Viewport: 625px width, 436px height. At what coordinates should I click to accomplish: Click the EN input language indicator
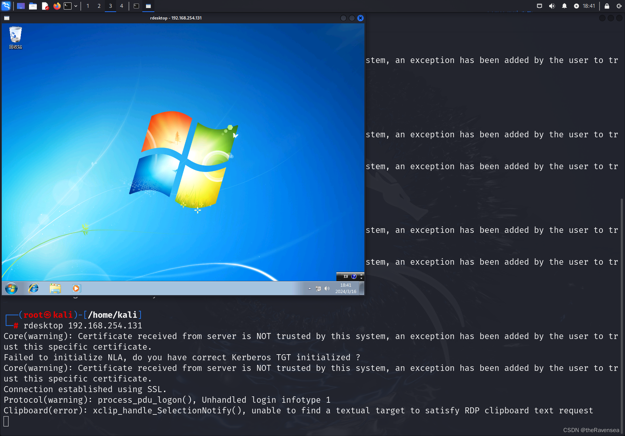click(346, 277)
